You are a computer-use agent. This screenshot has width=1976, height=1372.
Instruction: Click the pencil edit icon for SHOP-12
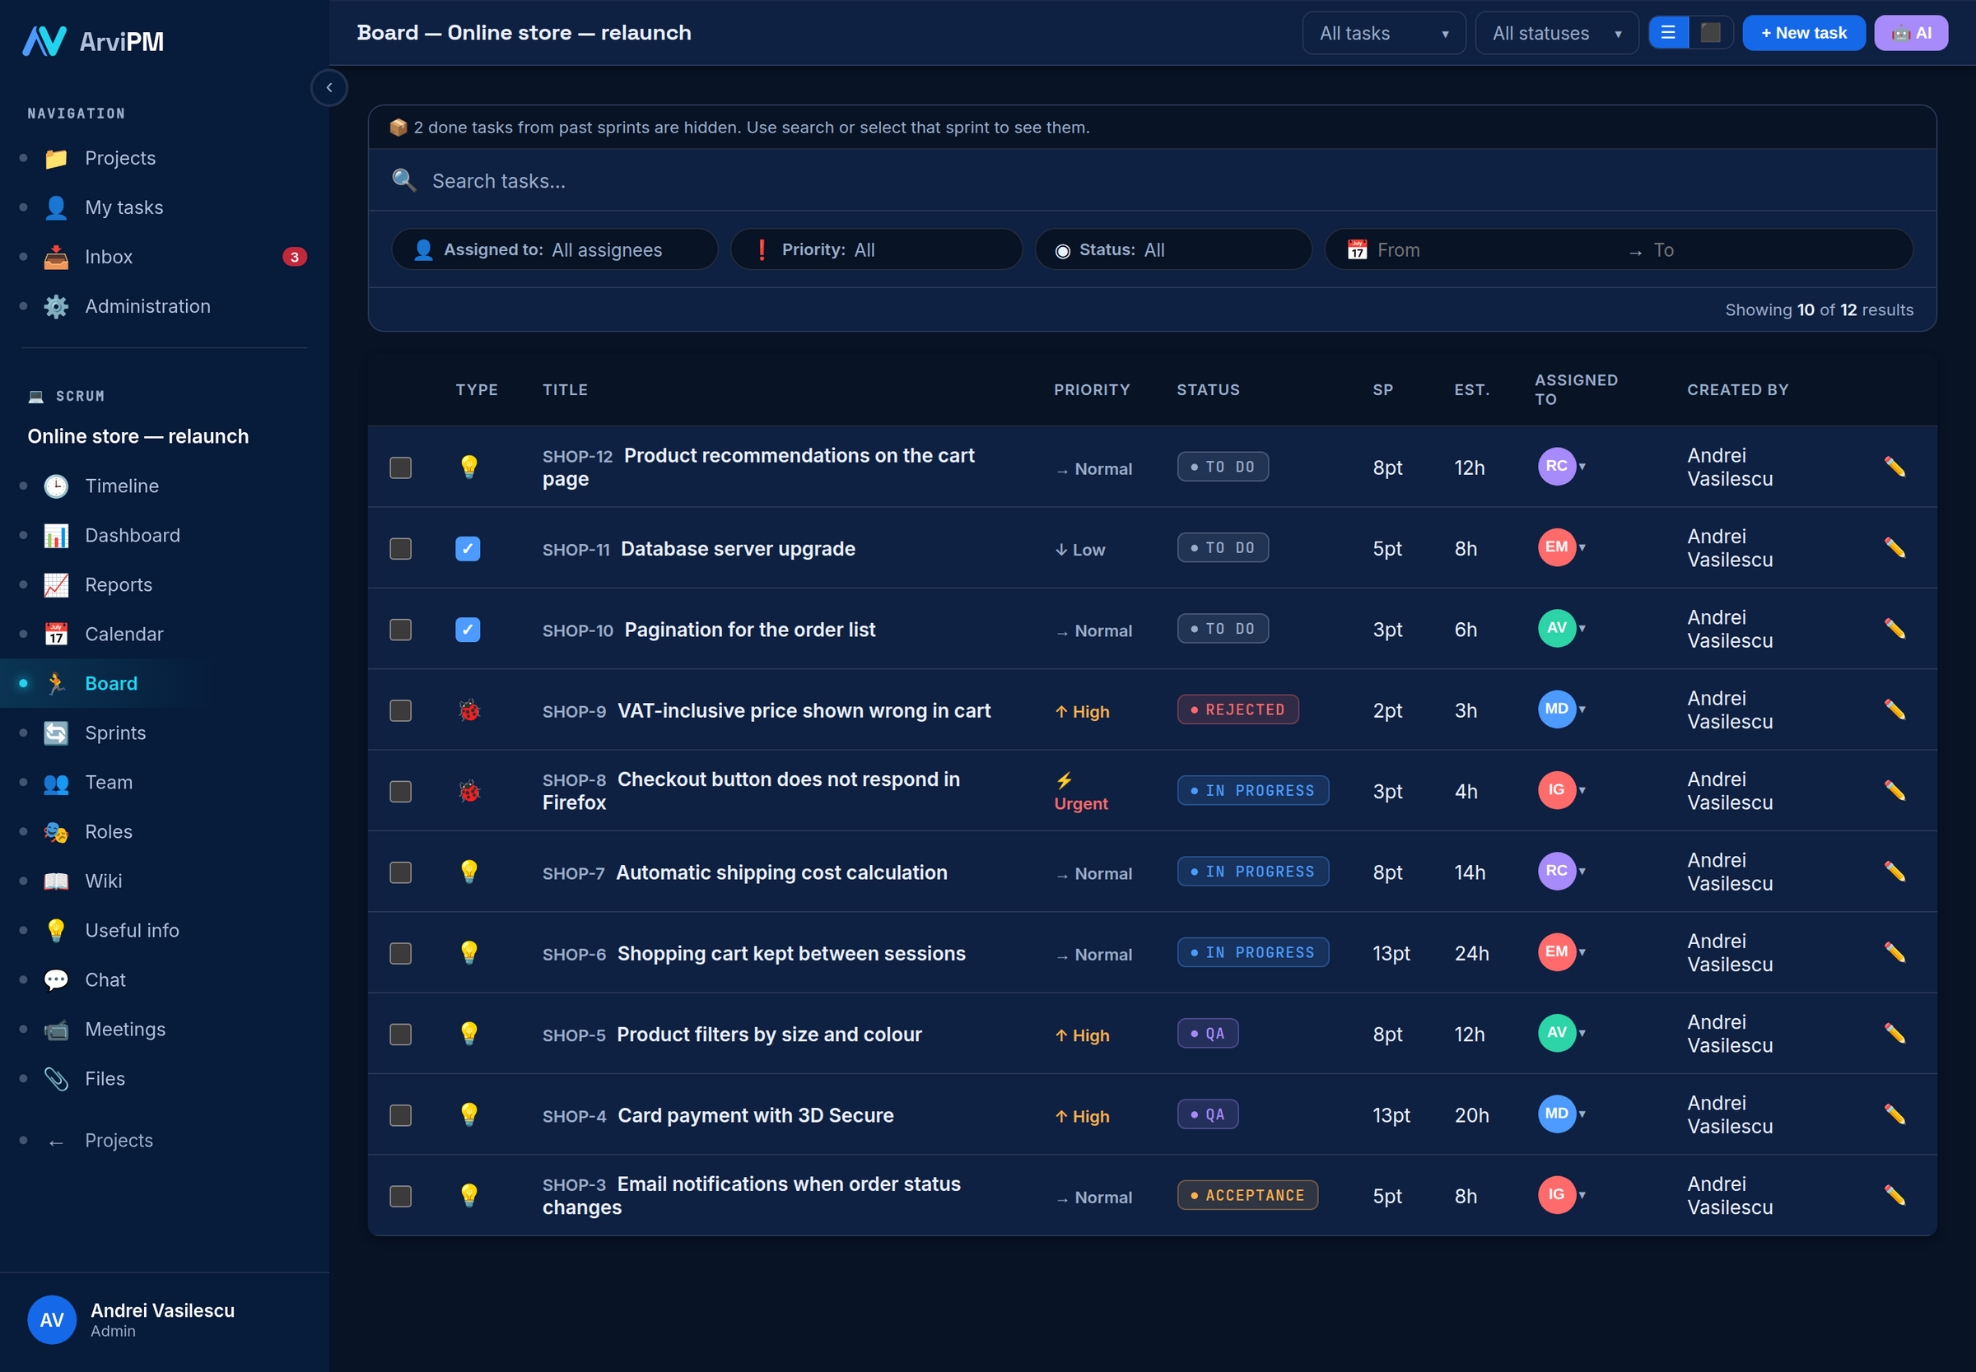(1894, 467)
